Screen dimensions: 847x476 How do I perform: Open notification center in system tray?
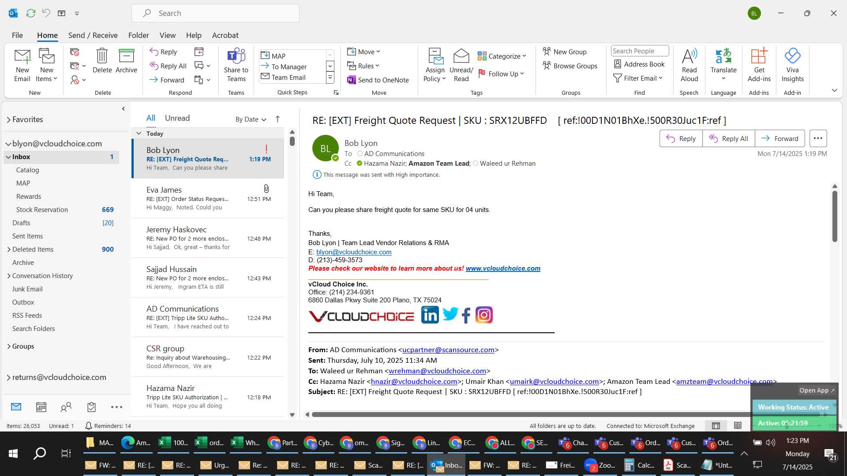(x=831, y=454)
